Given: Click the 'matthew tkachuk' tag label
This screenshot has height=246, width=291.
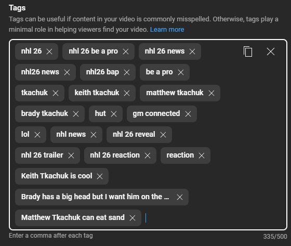Looking at the screenshot, I should point(175,93).
